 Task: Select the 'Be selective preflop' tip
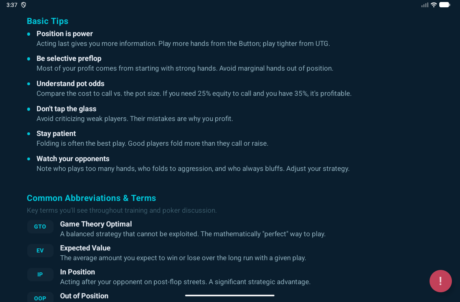(x=69, y=58)
